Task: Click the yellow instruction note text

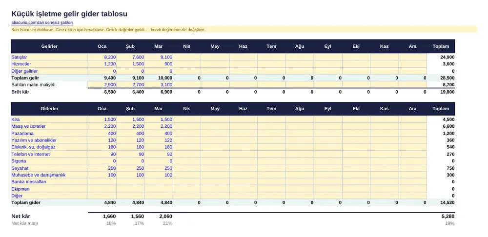Action: (108, 30)
